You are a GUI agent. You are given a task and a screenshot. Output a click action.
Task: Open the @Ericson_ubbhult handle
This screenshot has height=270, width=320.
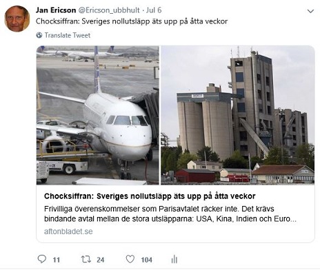tap(109, 10)
